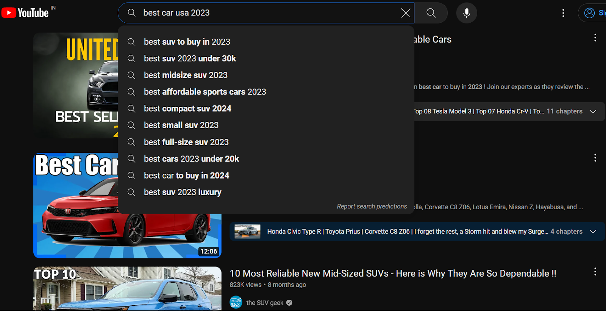Focus the search field containing 'best car usa 2023'
606x311 pixels.
266,13
